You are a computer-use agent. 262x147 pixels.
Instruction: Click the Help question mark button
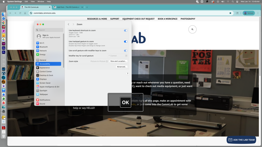(x=128, y=73)
